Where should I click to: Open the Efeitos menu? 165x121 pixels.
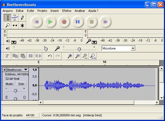[67, 11]
